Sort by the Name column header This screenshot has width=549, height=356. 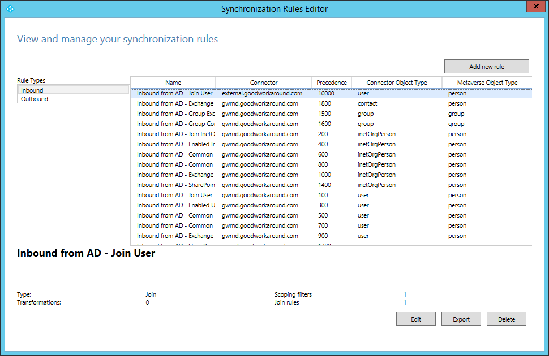coord(173,83)
